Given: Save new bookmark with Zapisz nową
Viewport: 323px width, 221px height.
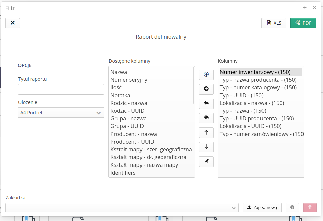Looking at the screenshot, I should [x=262, y=208].
